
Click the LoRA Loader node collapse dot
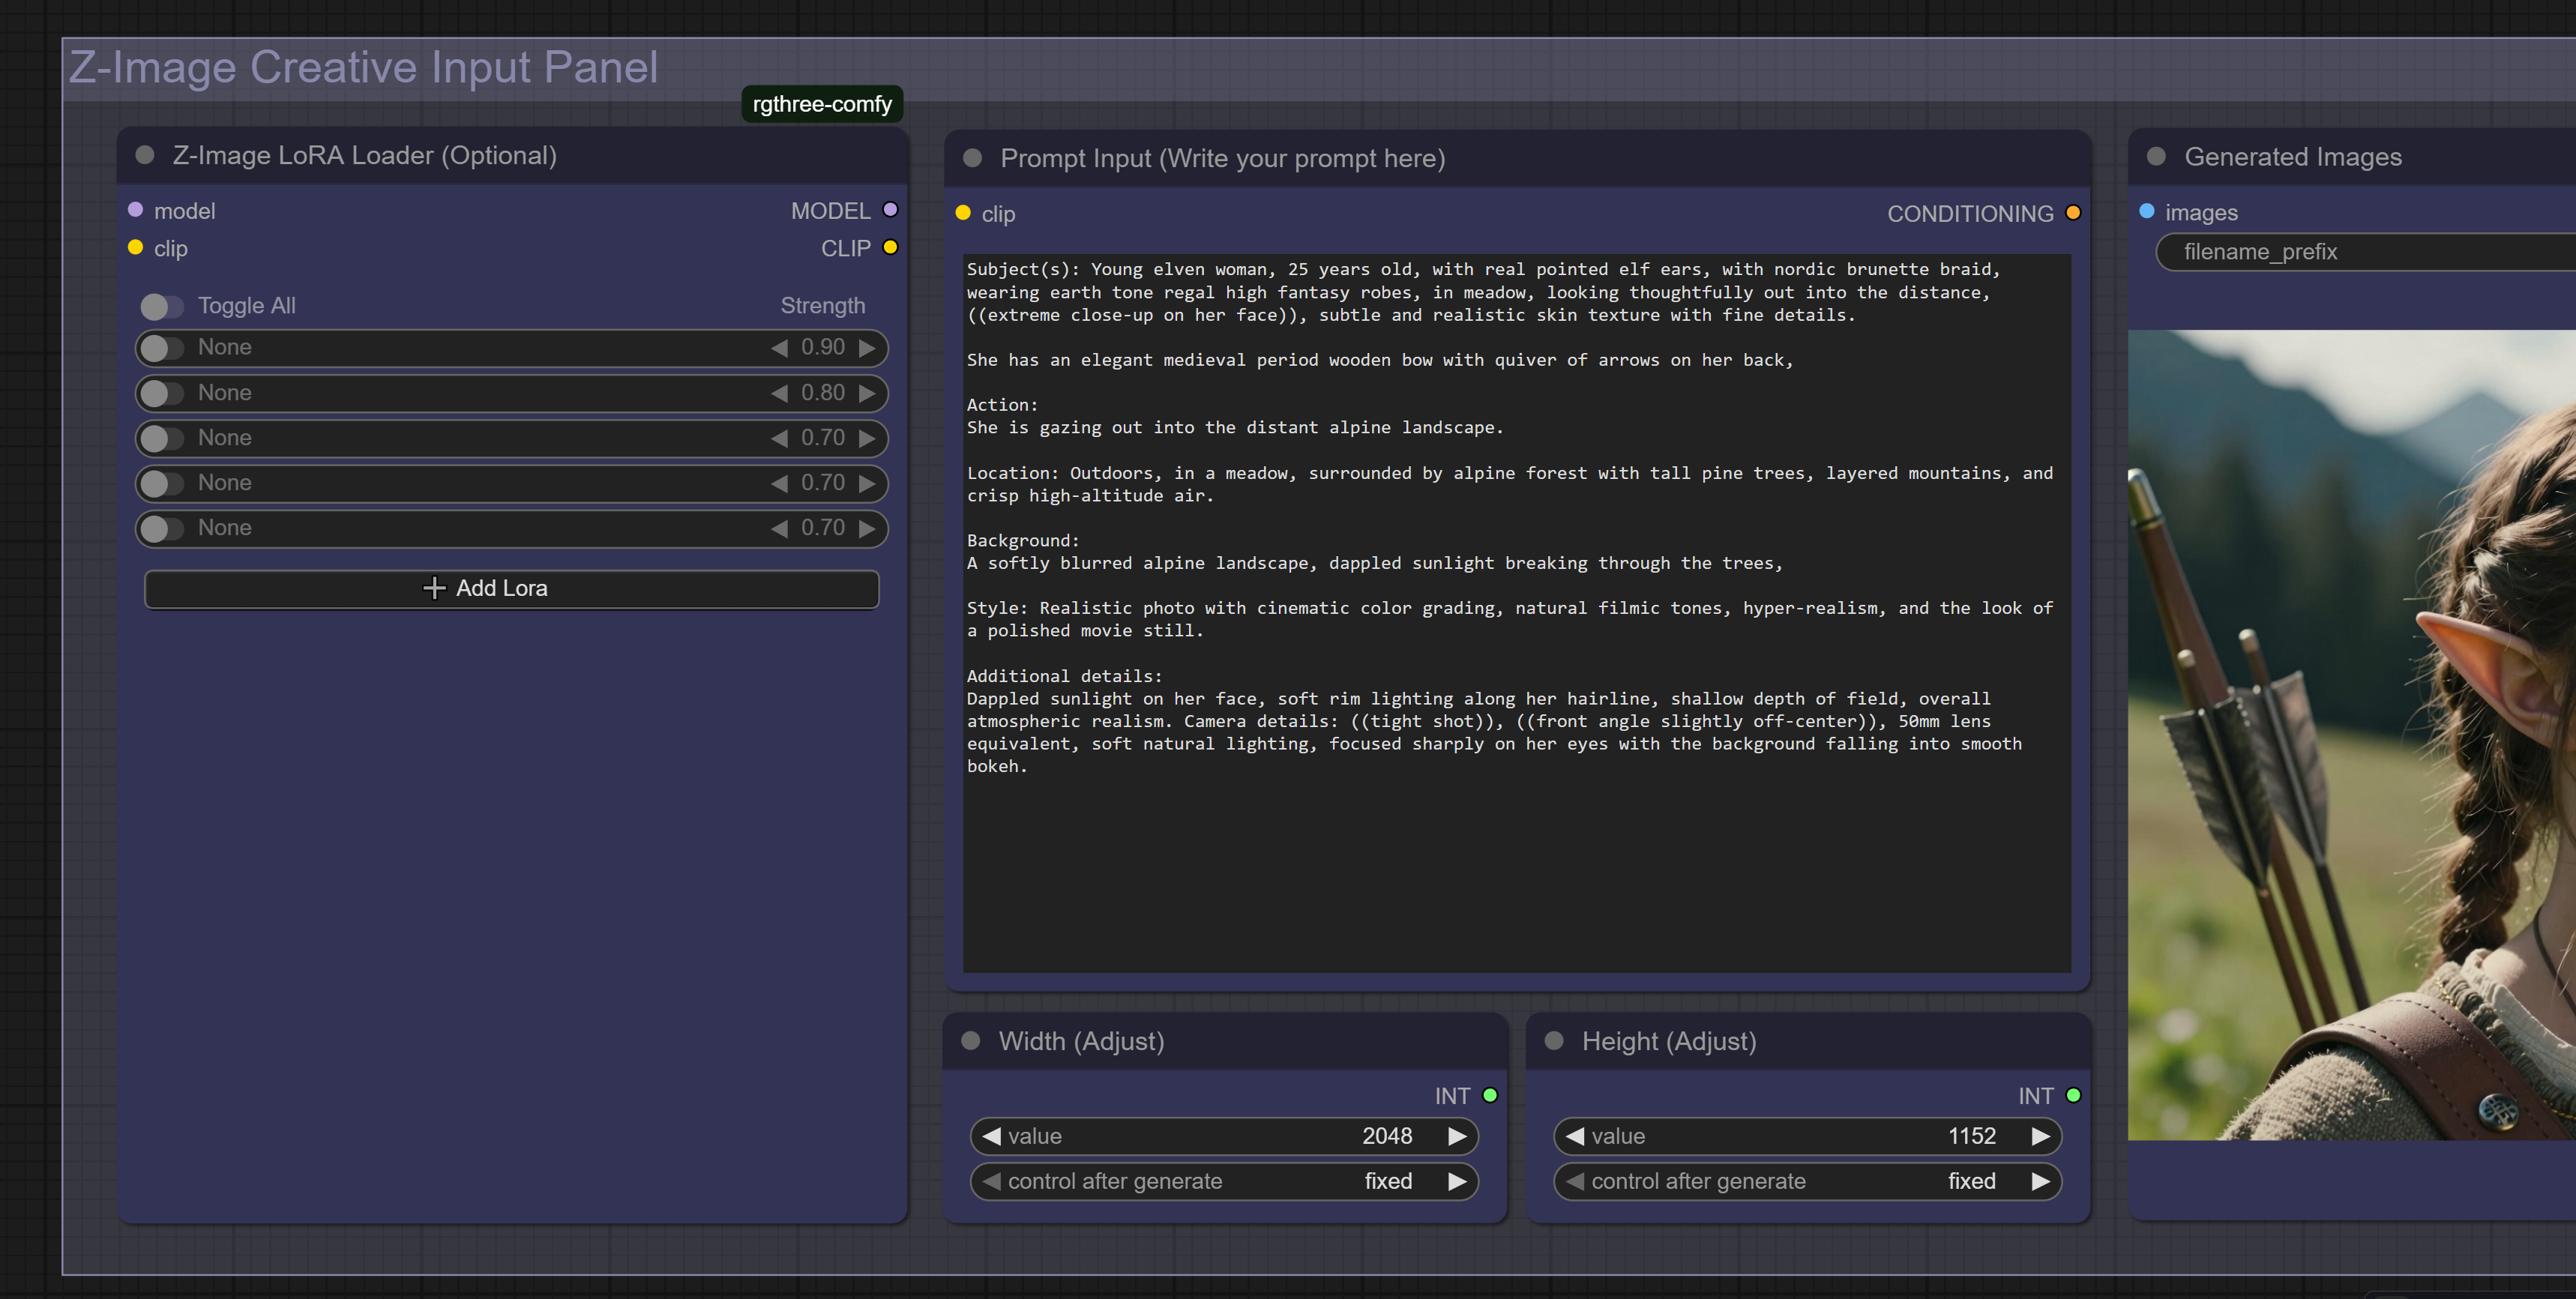point(145,155)
